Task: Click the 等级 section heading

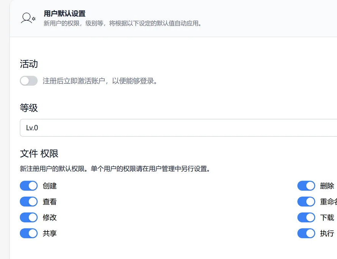Action: click(29, 108)
